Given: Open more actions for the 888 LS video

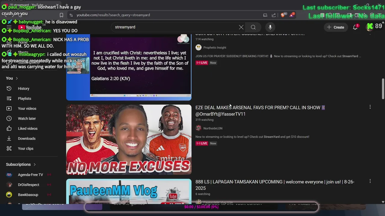Looking at the screenshot, I should coord(370,181).
